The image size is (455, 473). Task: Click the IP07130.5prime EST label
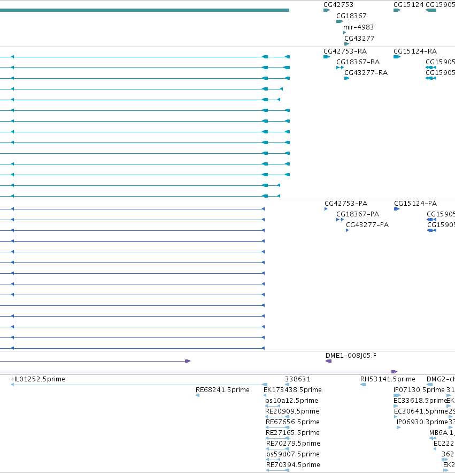click(419, 390)
